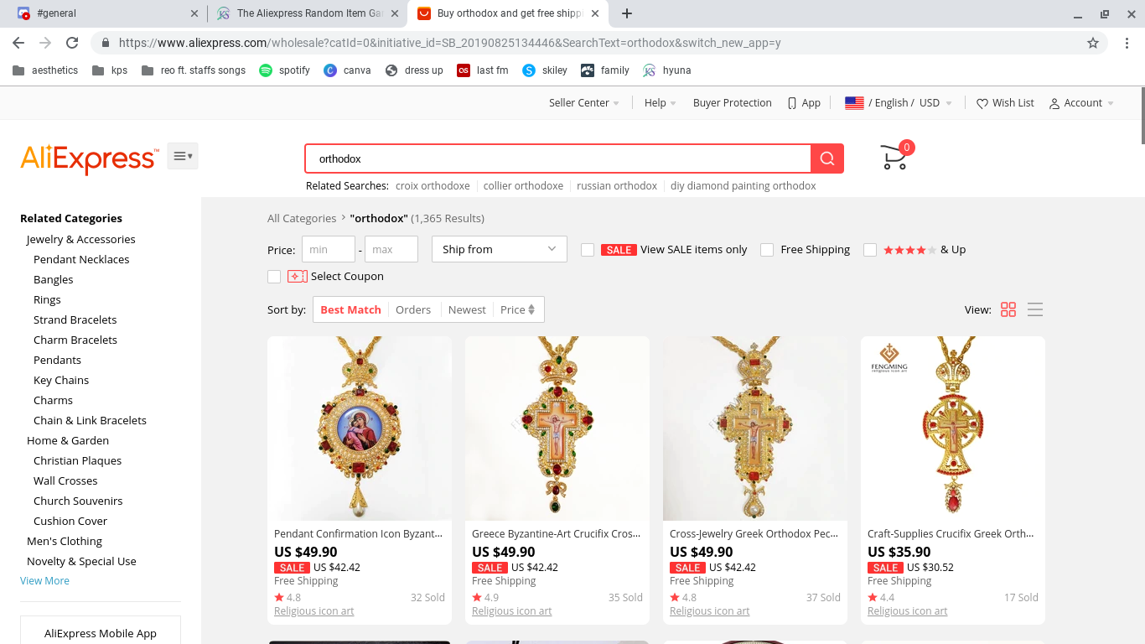
Task: Check the Free Shipping filter
Action: point(767,250)
